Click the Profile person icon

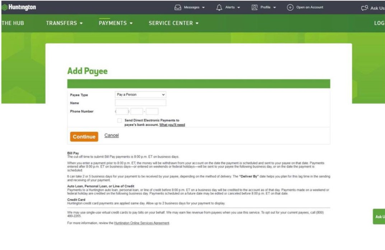tap(255, 7)
